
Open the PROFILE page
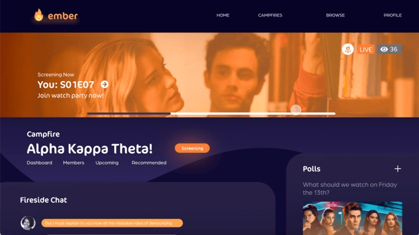coord(393,15)
